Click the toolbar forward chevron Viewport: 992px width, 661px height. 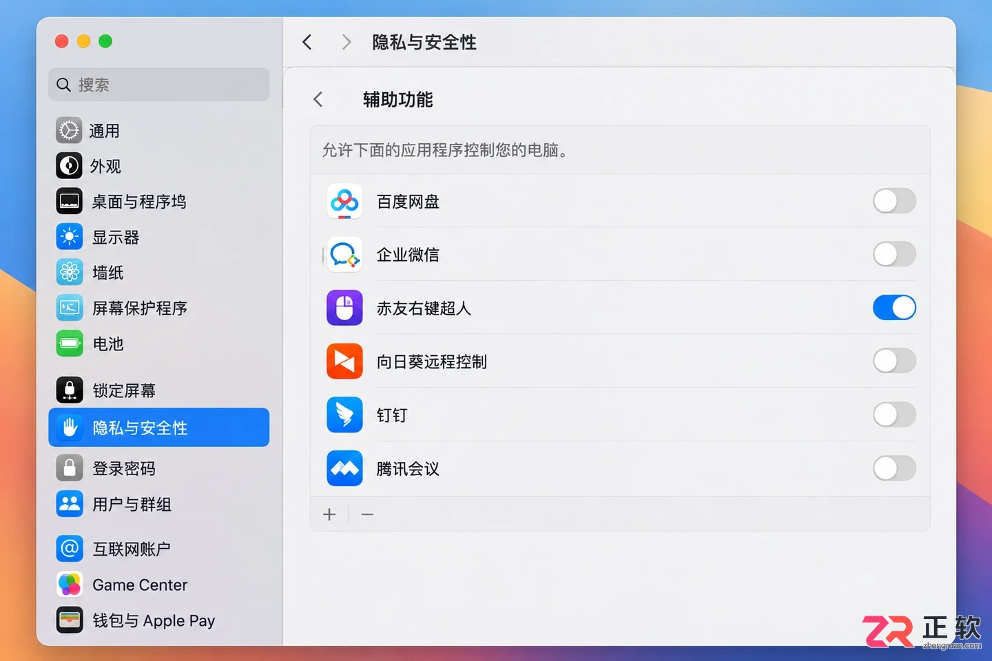[346, 42]
